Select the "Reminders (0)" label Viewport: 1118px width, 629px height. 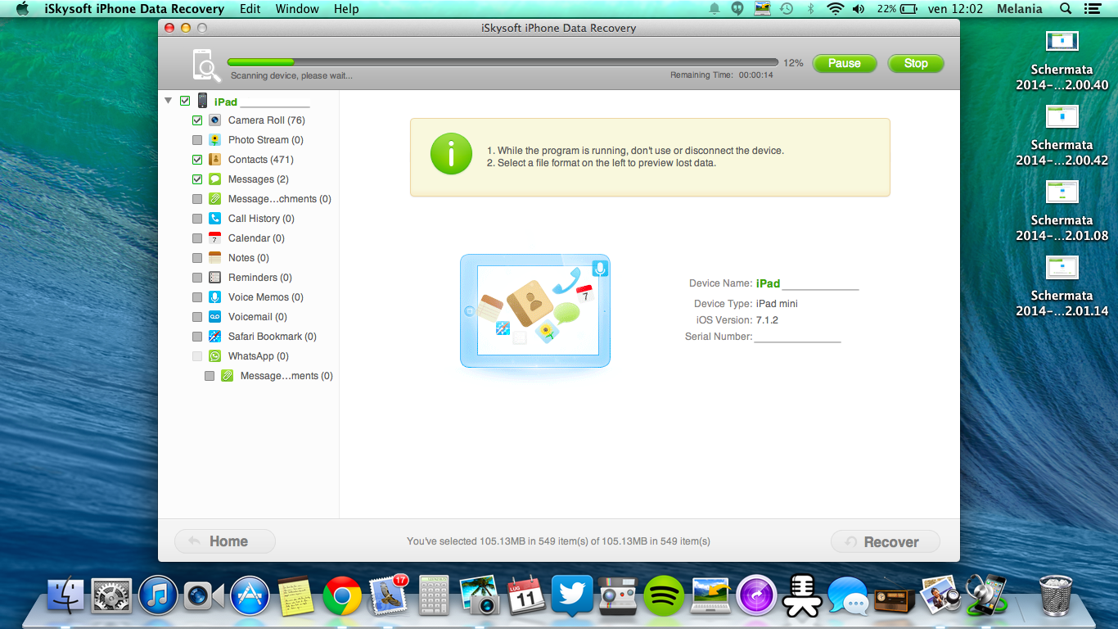[x=260, y=278]
